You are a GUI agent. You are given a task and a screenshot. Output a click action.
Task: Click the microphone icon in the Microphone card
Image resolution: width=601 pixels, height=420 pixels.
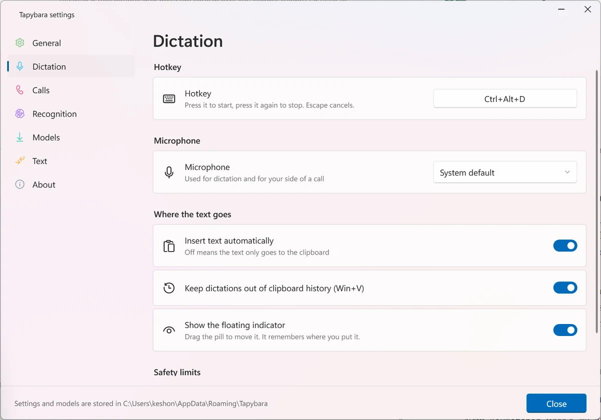[x=169, y=172]
